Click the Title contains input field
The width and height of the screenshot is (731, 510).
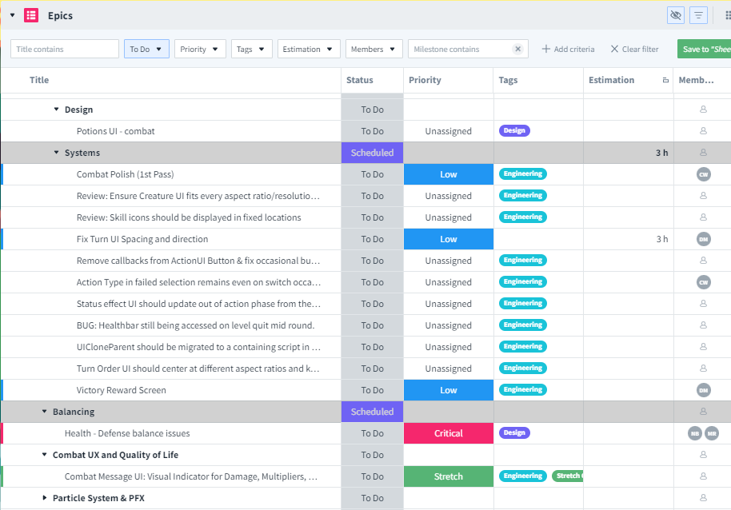tap(65, 49)
